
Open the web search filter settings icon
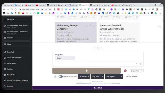point(55,76)
